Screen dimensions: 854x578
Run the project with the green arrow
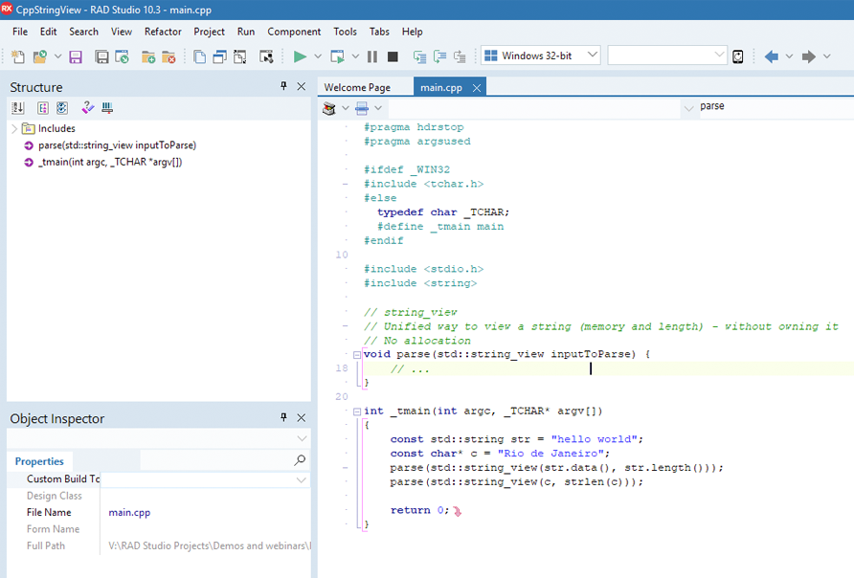300,56
